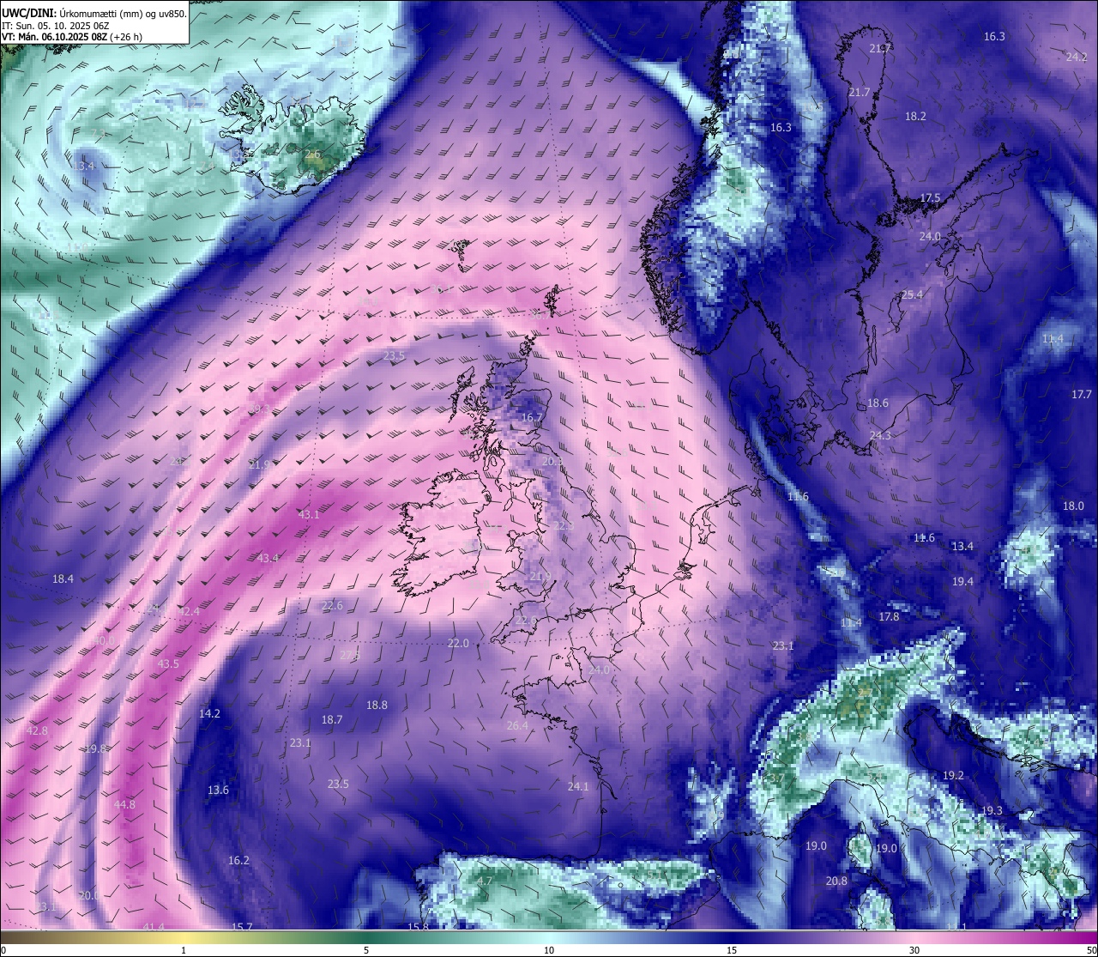1098x957 pixels.
Task: Click the 18.7 value label
Action: tap(332, 720)
